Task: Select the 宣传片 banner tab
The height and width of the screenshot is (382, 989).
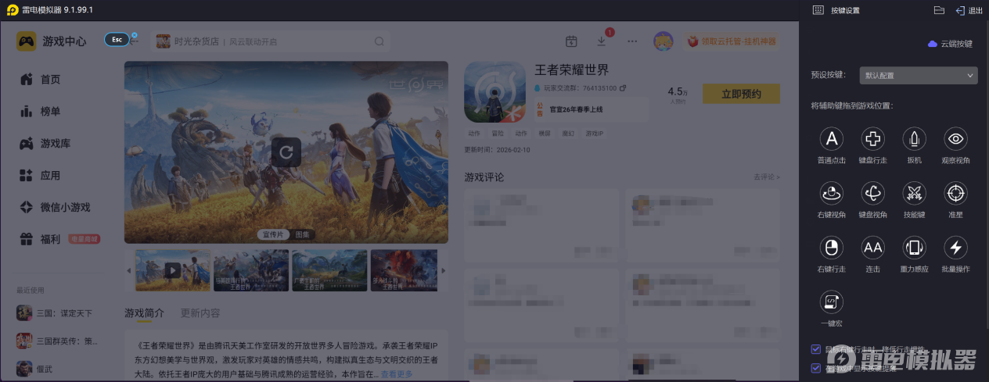Action: [272, 234]
